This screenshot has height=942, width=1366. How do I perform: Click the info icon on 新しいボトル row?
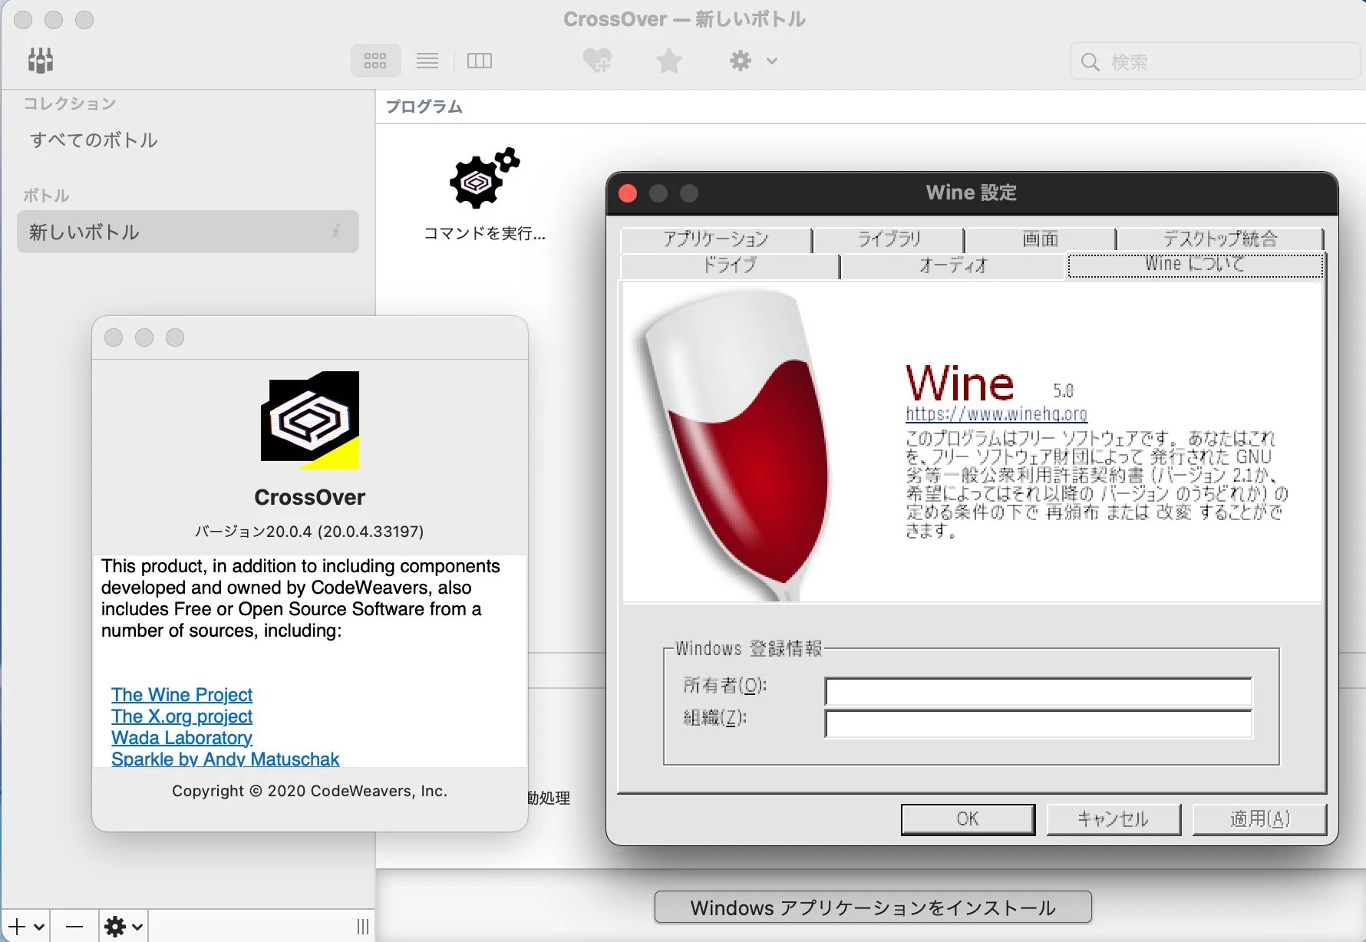(336, 231)
